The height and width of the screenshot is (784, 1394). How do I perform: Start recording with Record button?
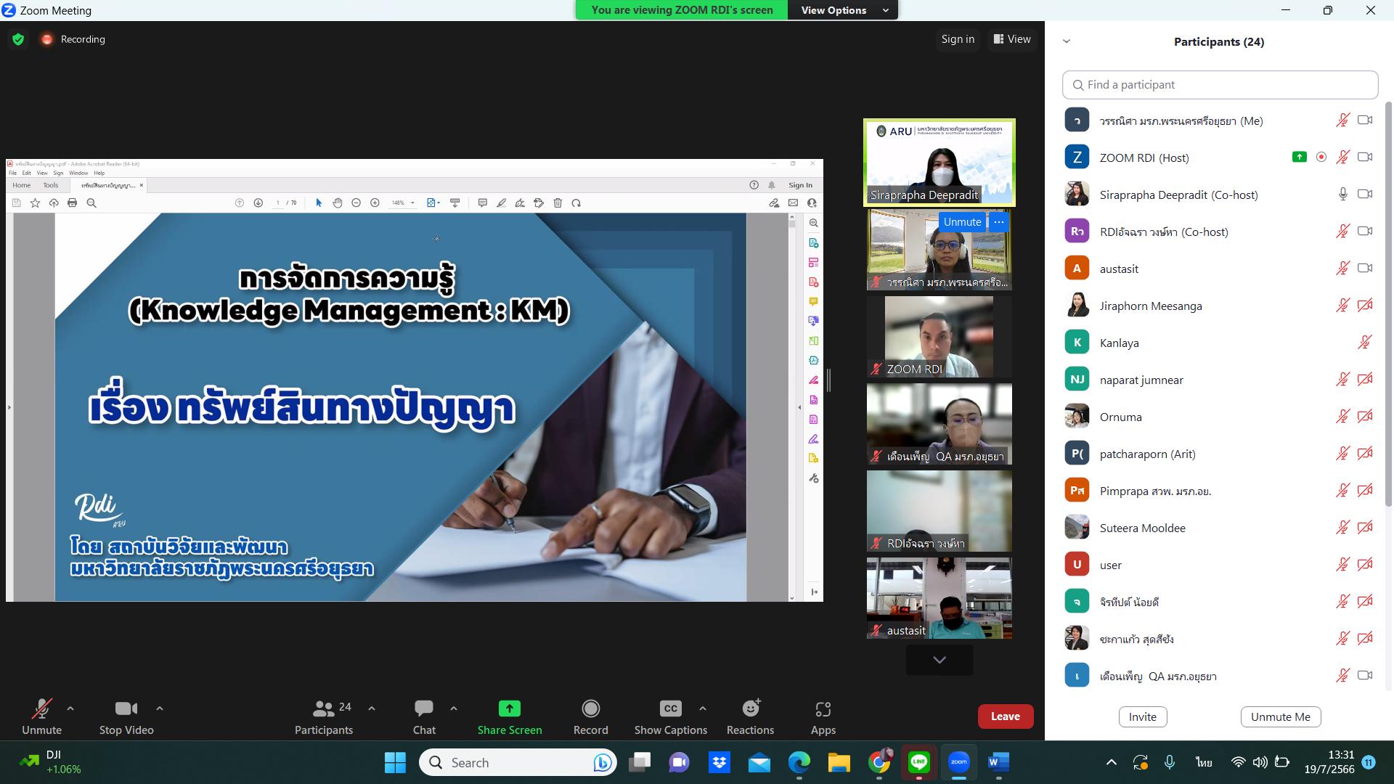point(591,716)
